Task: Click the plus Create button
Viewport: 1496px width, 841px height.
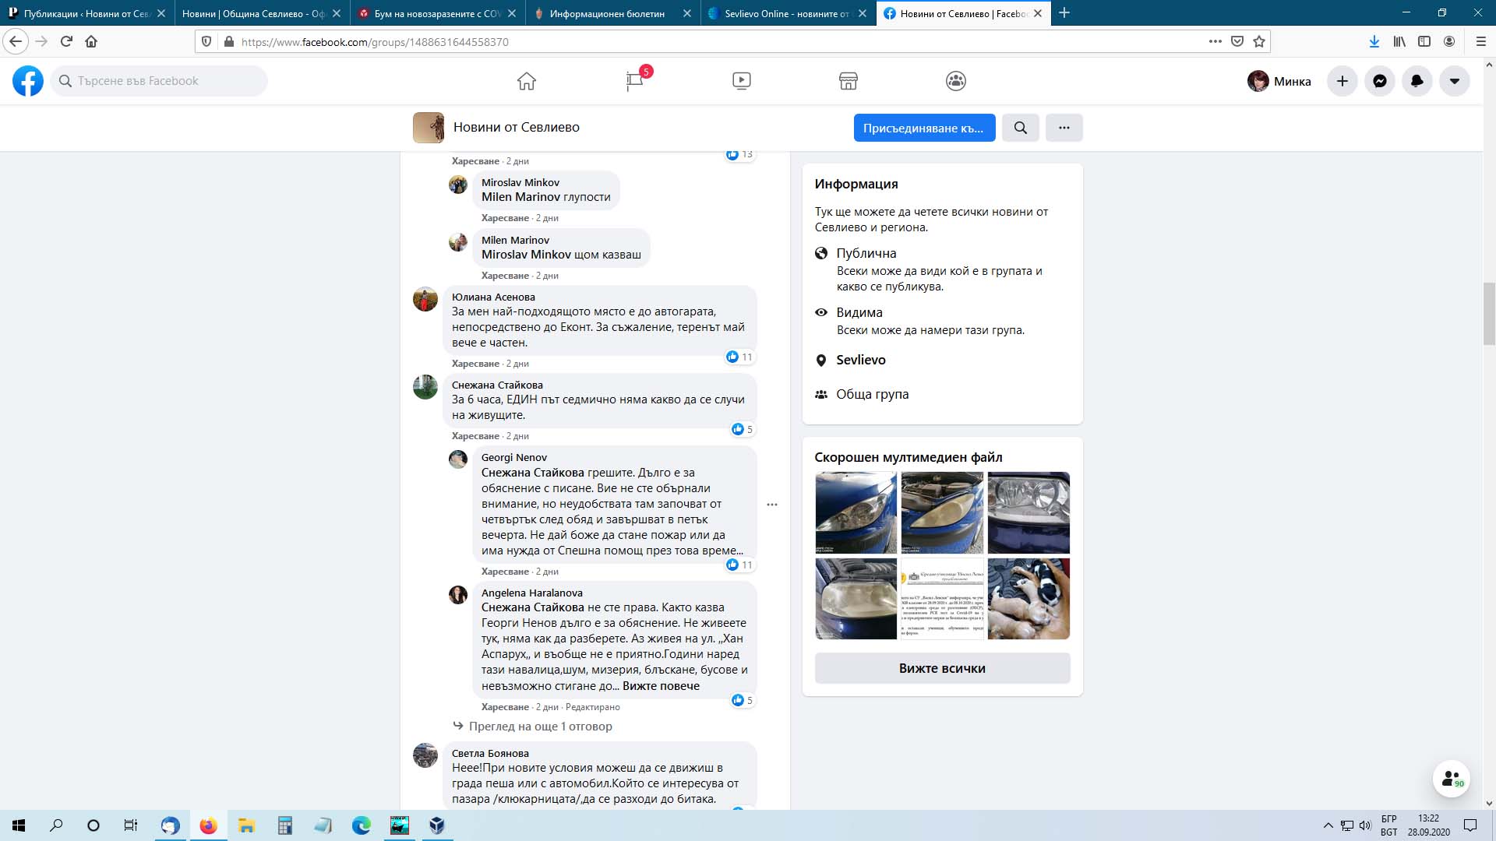Action: click(1343, 81)
